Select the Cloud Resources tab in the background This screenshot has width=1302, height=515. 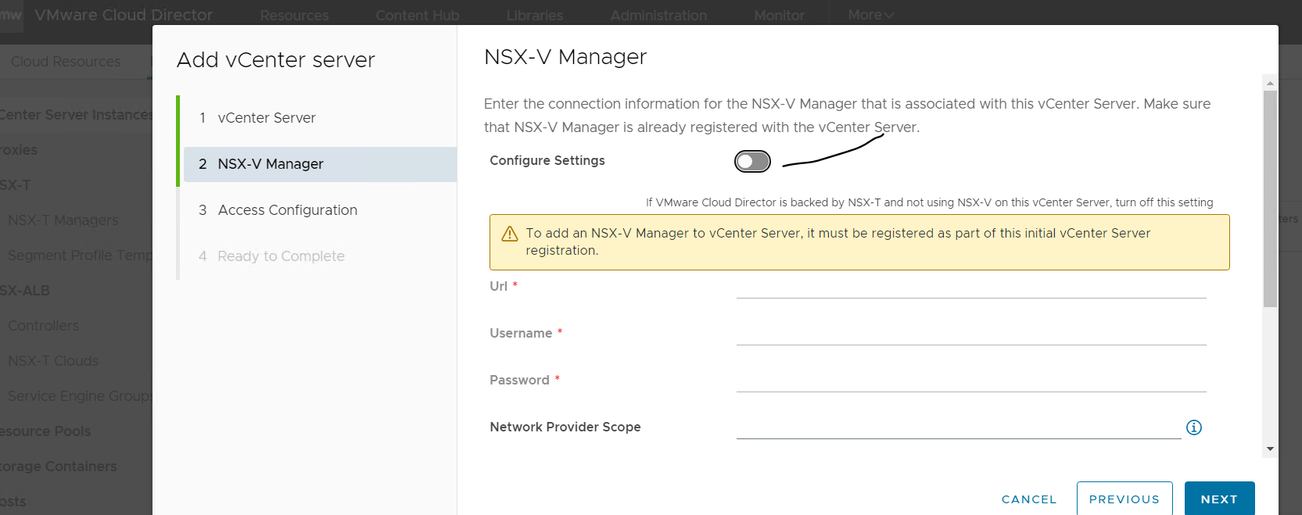[66, 62]
